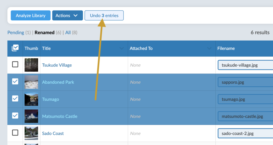This screenshot has height=145, width=273.
Task: Click the Abandoned Park snowy thumbnail
Action: 31,82
